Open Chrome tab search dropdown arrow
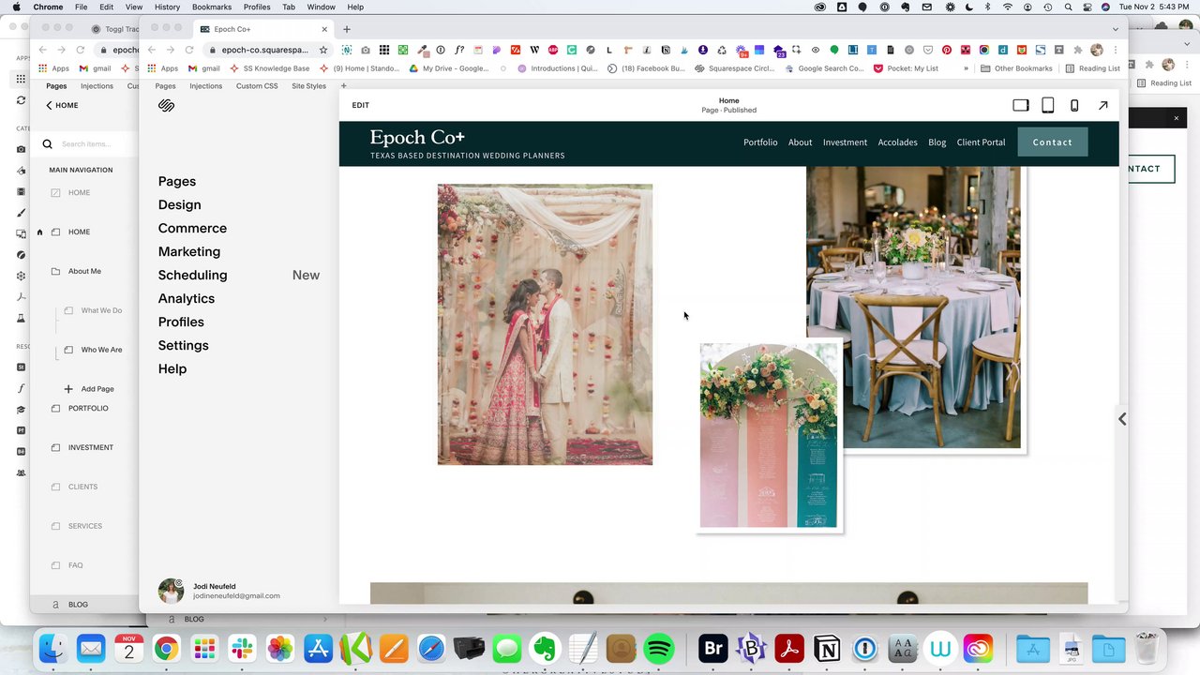The height and width of the screenshot is (675, 1200). pyautogui.click(x=1116, y=29)
